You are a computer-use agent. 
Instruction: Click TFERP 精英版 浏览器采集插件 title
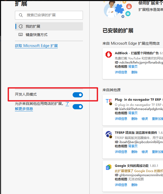pos(136,133)
